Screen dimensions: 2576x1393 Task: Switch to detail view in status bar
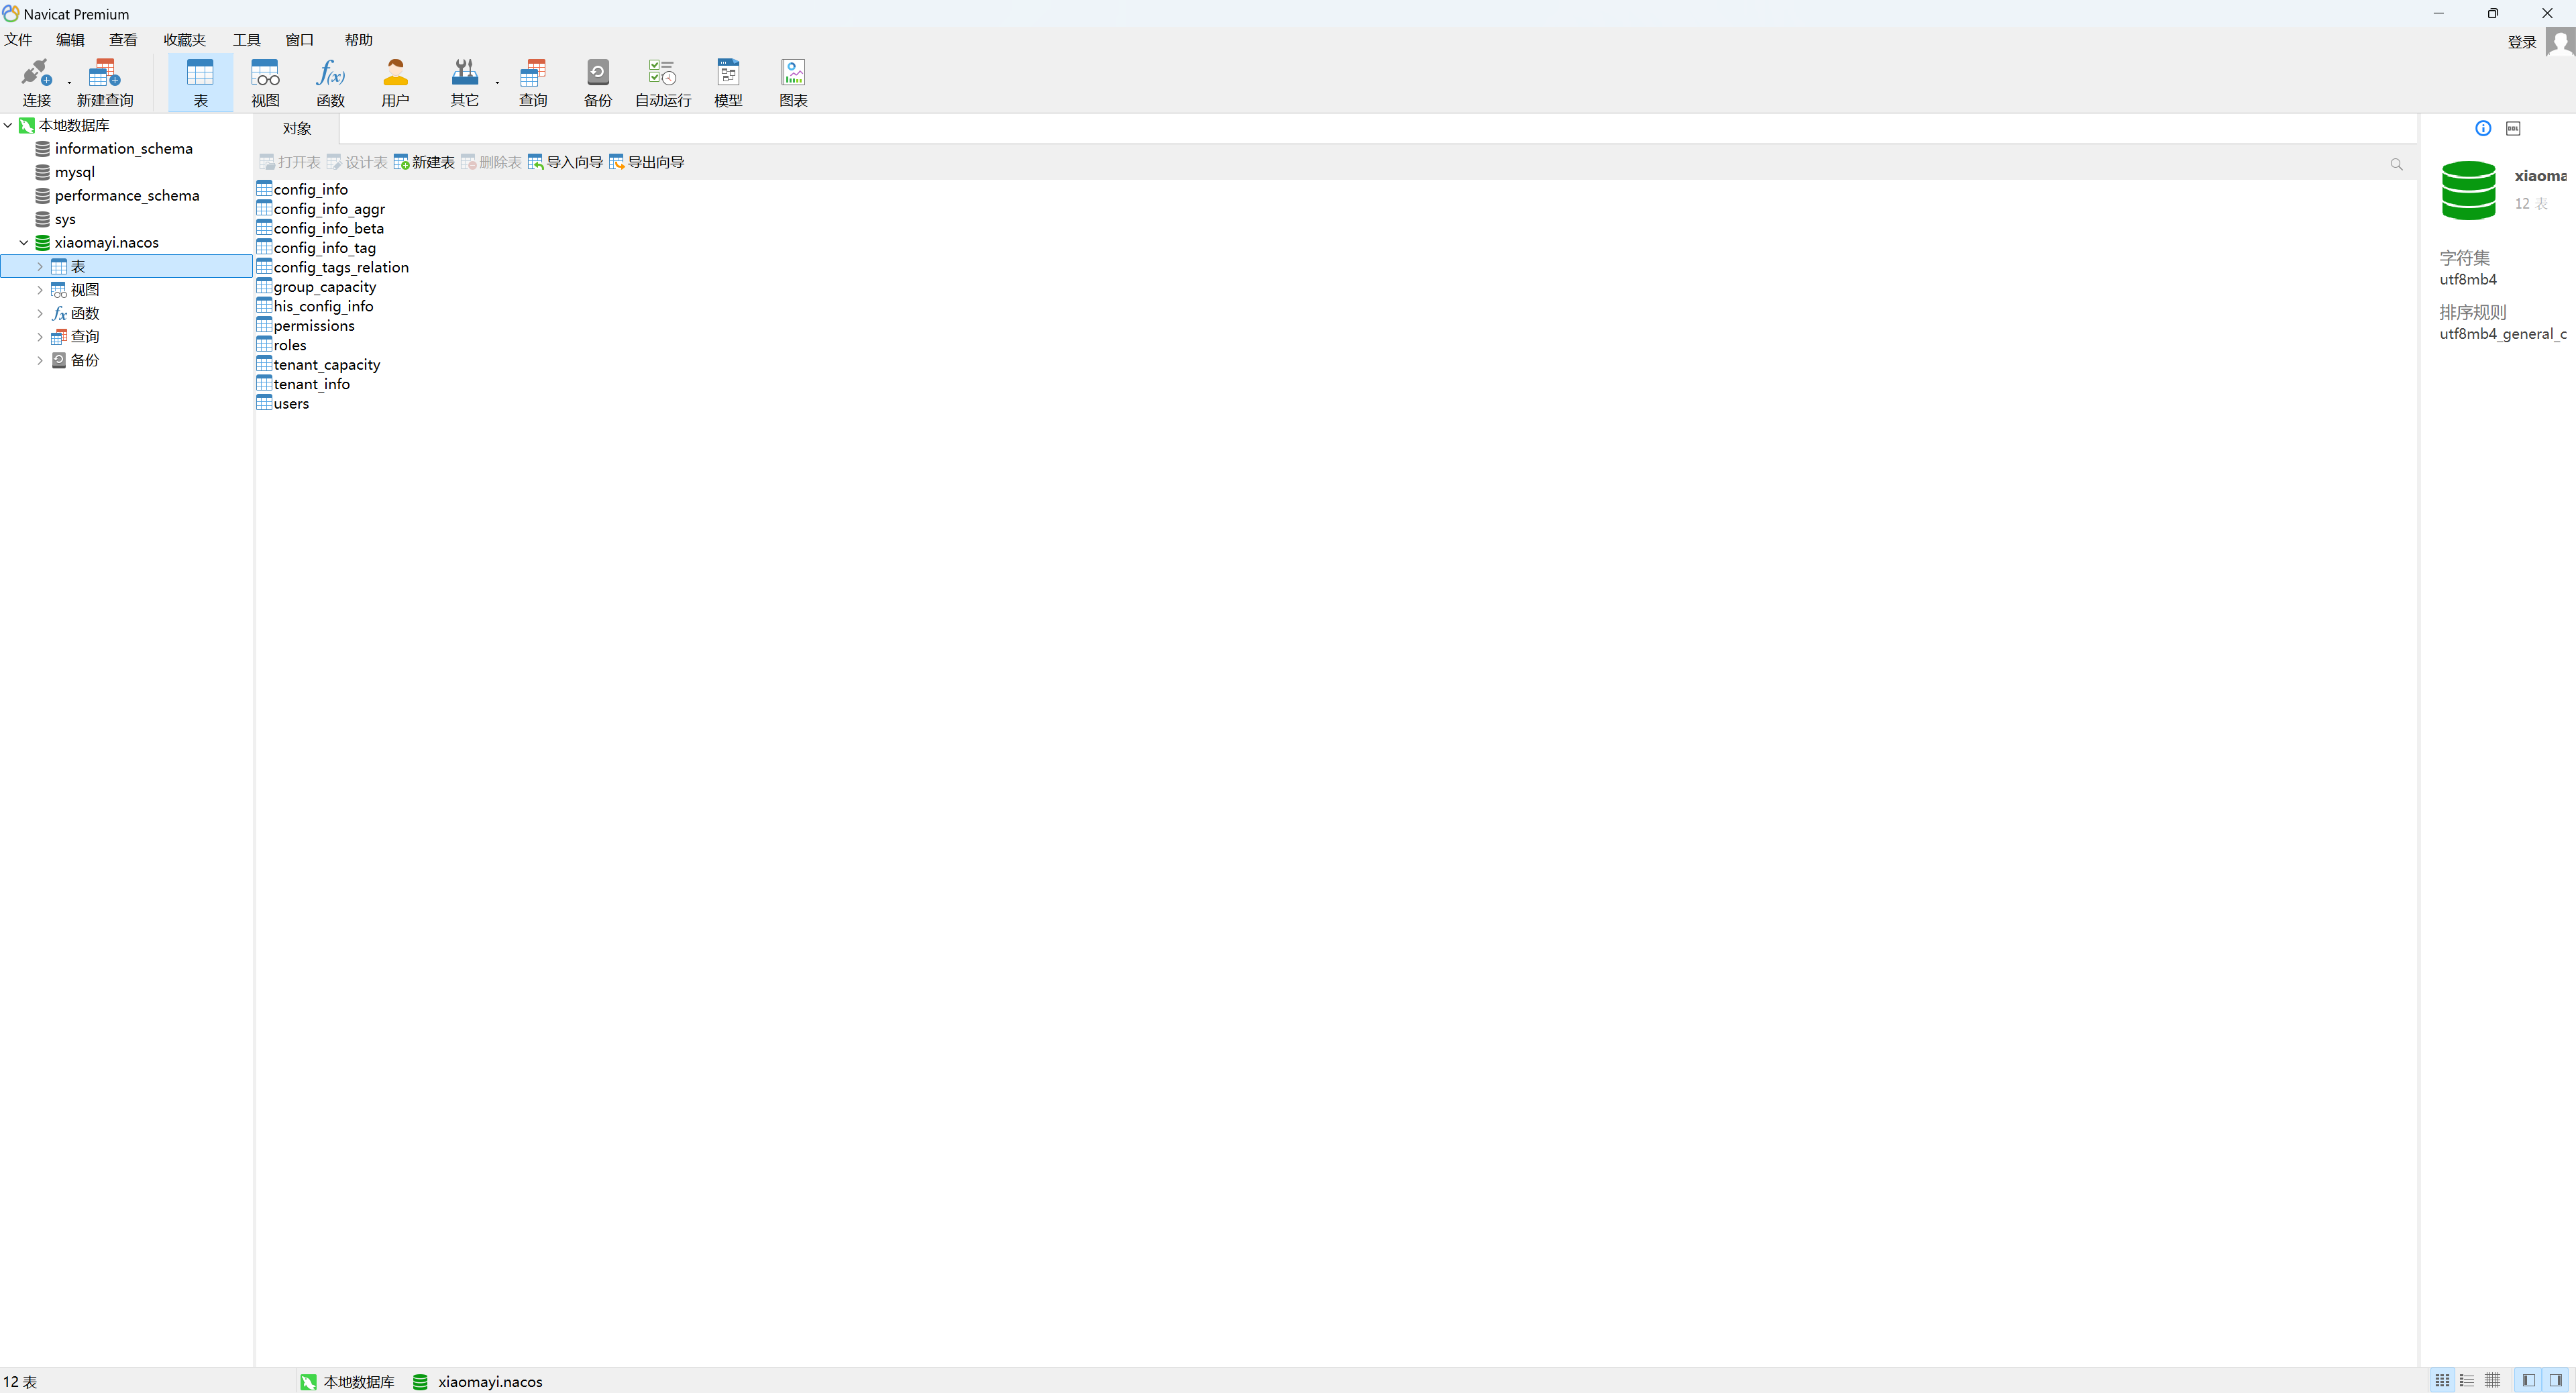2492,1381
